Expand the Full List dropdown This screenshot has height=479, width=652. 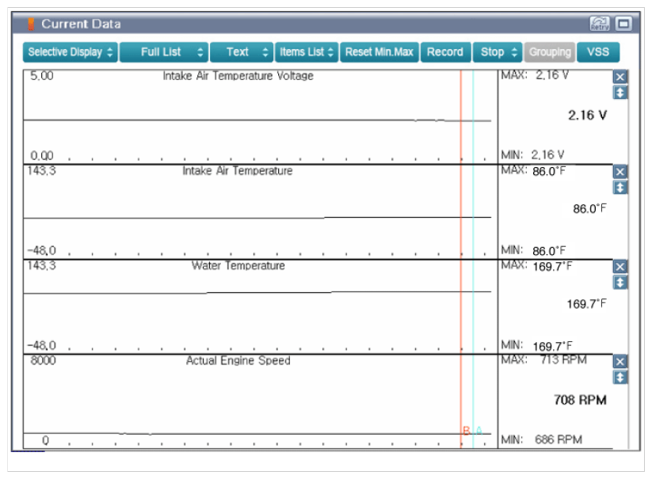[164, 52]
